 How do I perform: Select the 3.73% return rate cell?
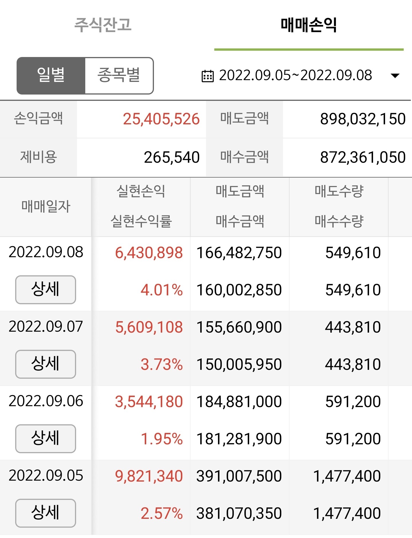(162, 364)
